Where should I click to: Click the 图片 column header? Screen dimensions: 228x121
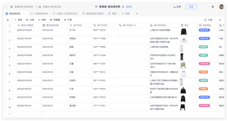pos(188,25)
